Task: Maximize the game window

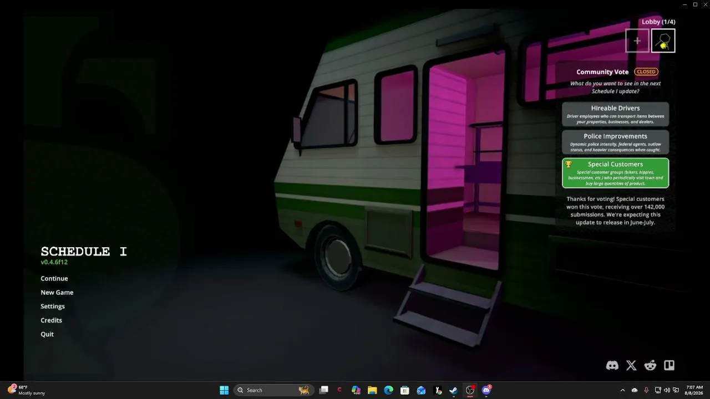Action: coord(695,4)
